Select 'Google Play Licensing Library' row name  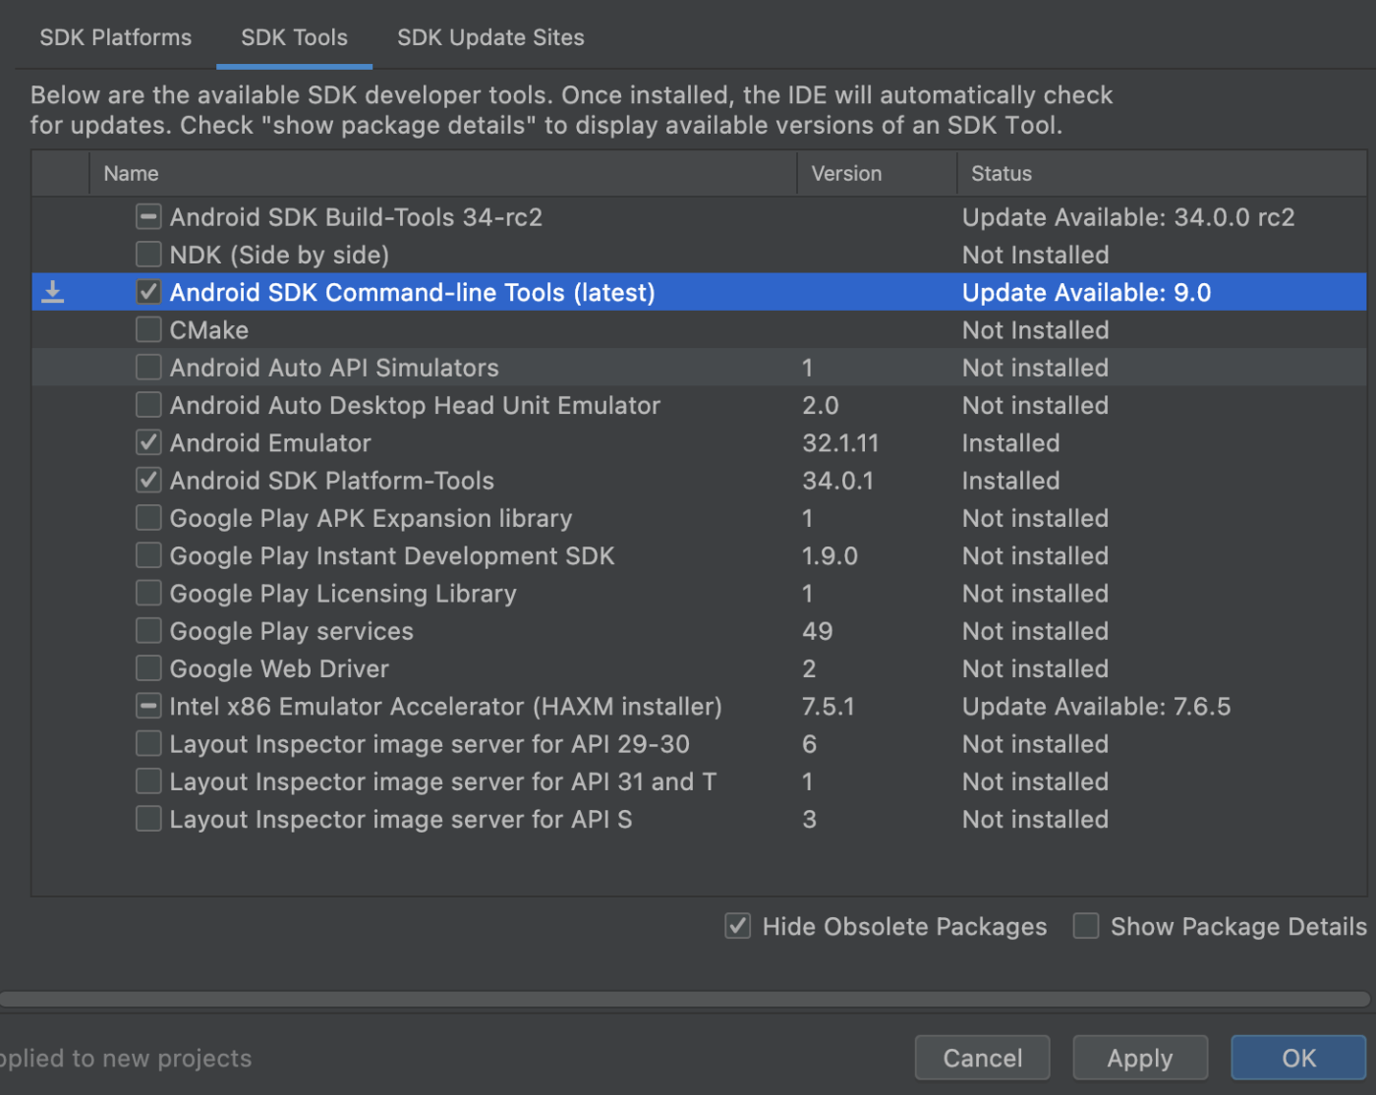tap(343, 594)
